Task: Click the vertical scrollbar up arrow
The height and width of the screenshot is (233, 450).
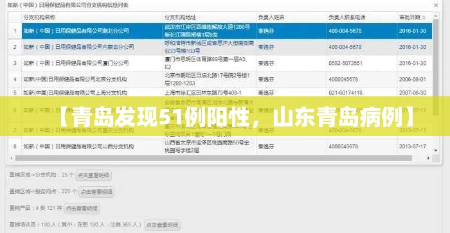Action: pos(436,16)
